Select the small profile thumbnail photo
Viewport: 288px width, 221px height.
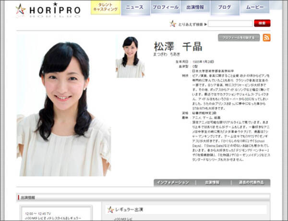[130, 57]
